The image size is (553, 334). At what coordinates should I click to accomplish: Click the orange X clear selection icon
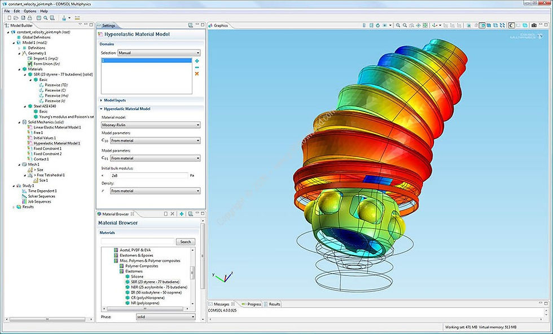197,74
